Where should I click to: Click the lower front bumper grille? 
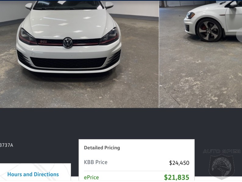[x=68, y=62]
